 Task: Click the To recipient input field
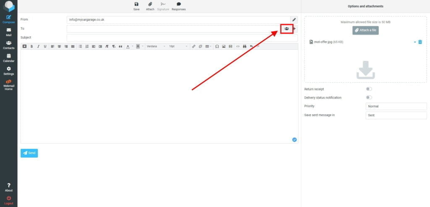point(174,29)
